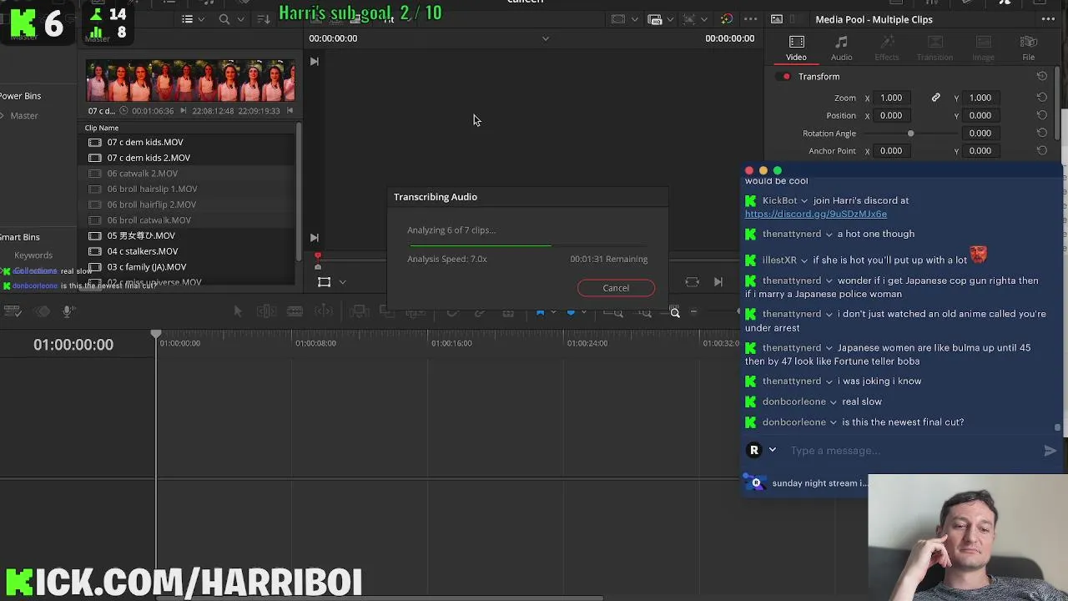Open the Video tab in inspector
Image resolution: width=1068 pixels, height=601 pixels.
[796, 48]
